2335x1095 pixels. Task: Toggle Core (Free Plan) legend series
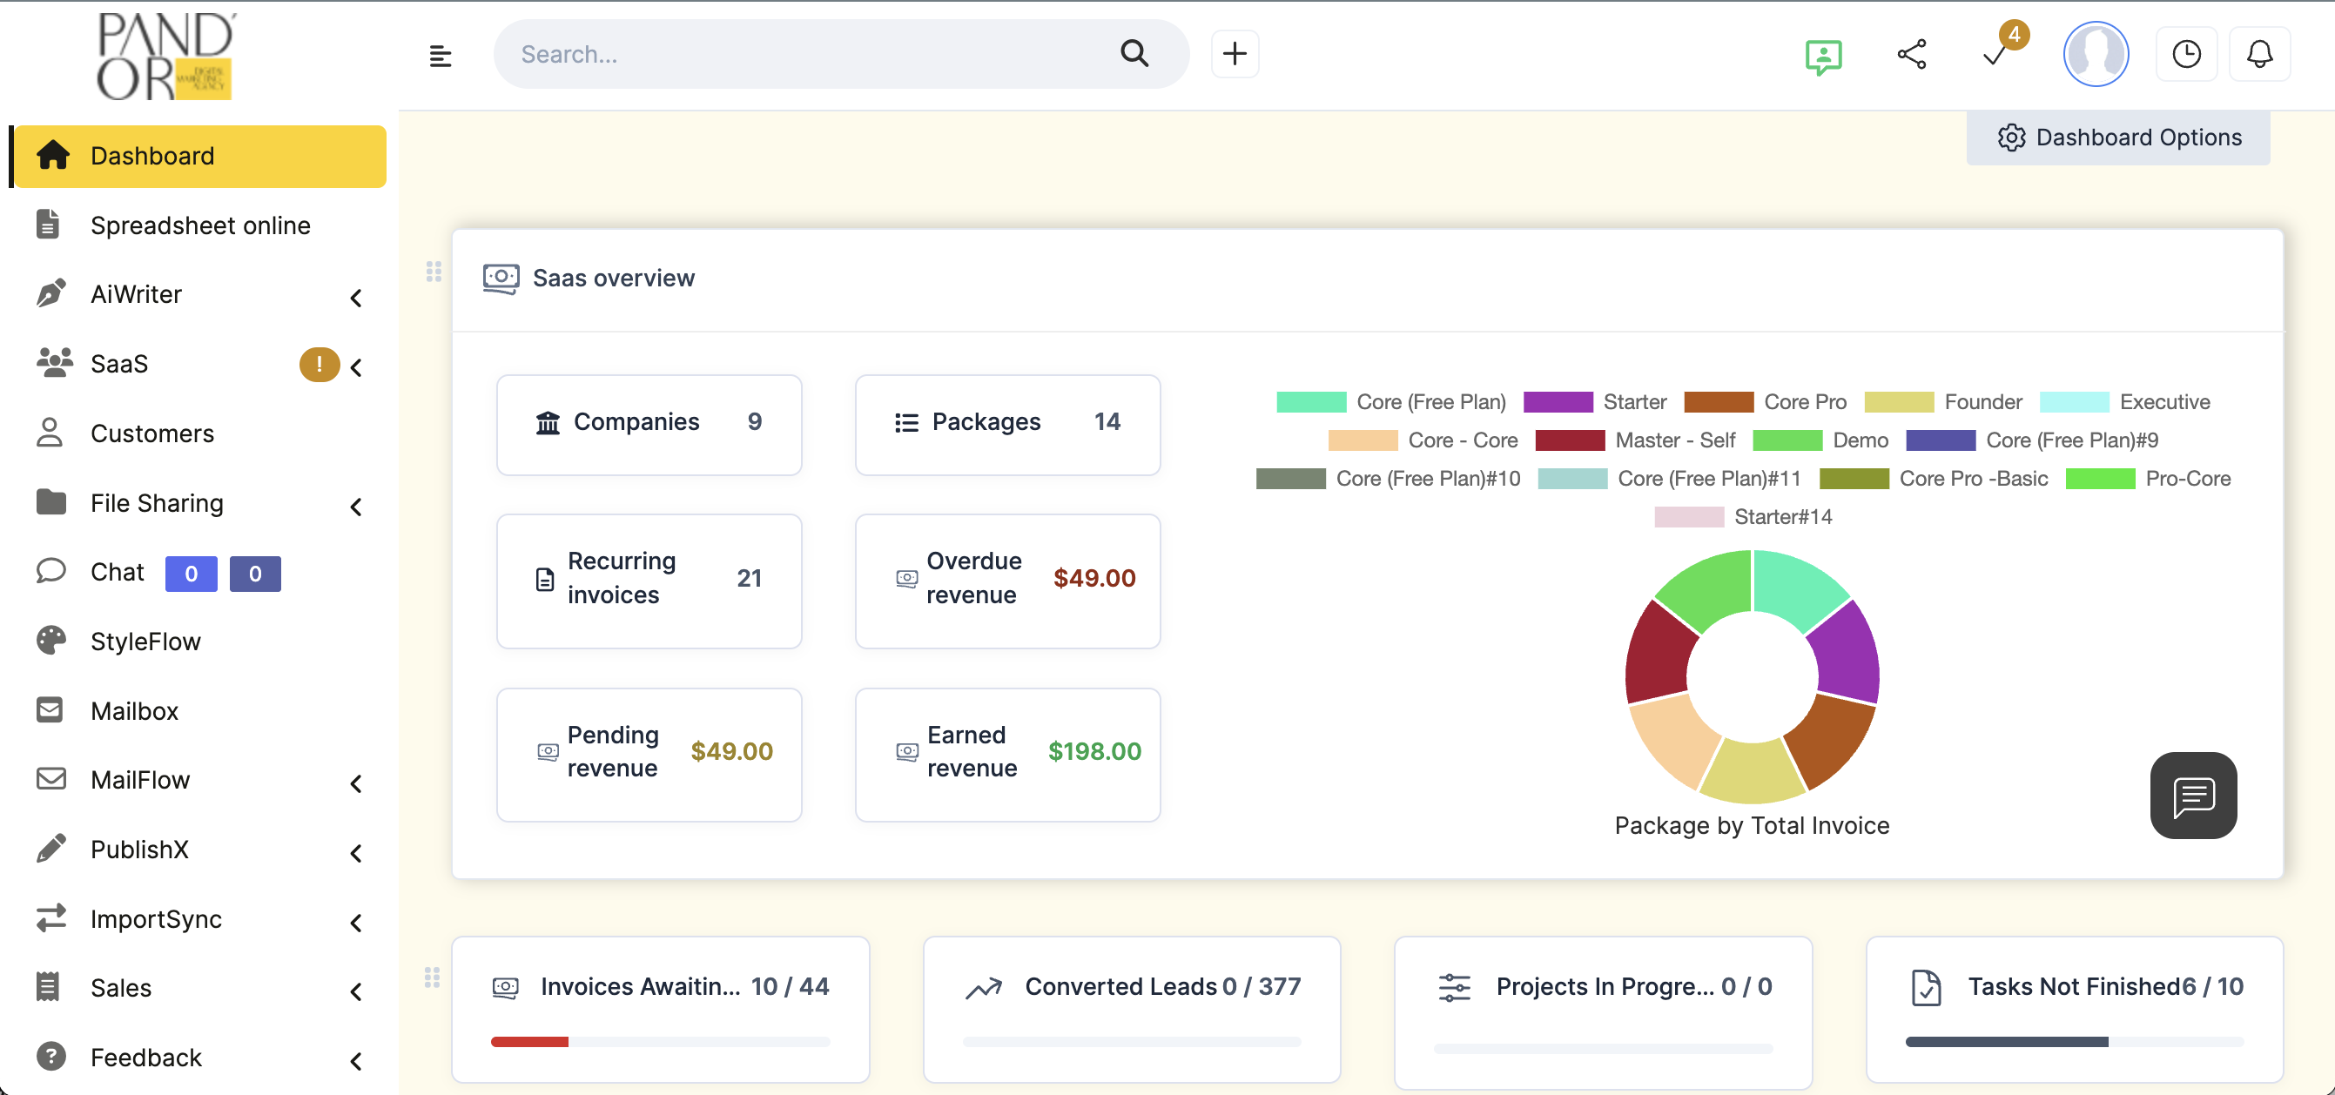(1391, 401)
